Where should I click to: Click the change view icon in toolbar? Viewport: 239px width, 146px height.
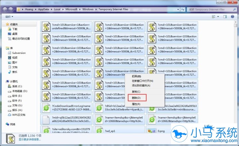click(214, 17)
